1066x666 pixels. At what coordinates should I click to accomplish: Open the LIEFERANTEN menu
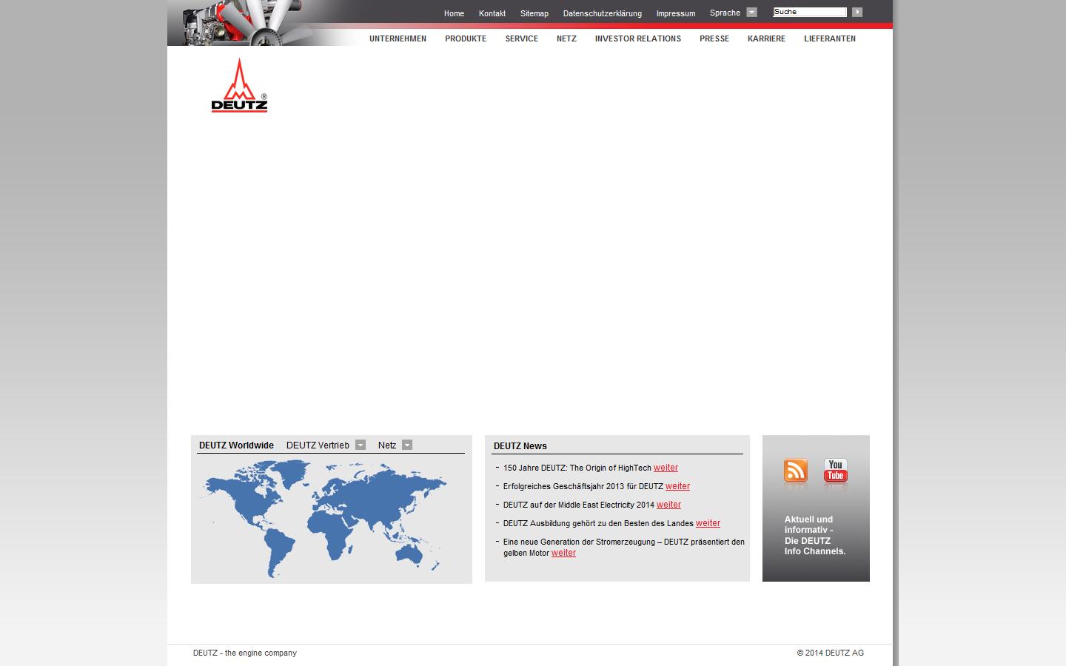[830, 38]
